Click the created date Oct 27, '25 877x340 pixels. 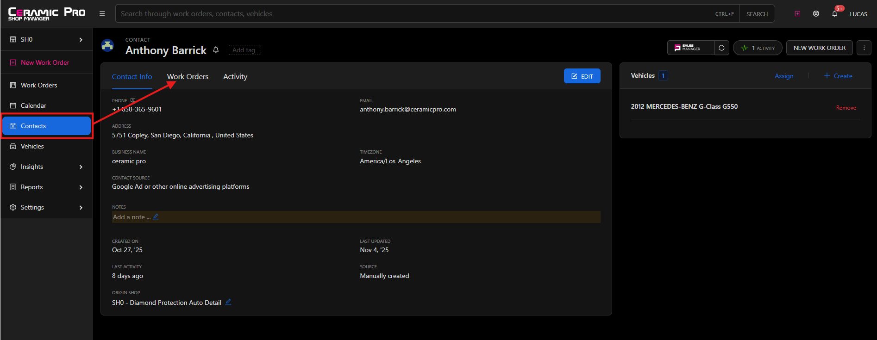127,250
